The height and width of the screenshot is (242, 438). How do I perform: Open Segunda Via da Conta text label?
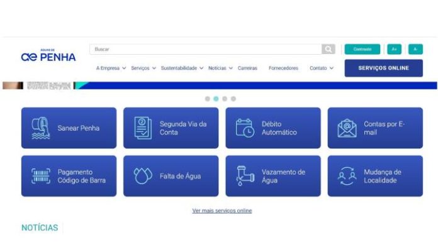click(183, 128)
